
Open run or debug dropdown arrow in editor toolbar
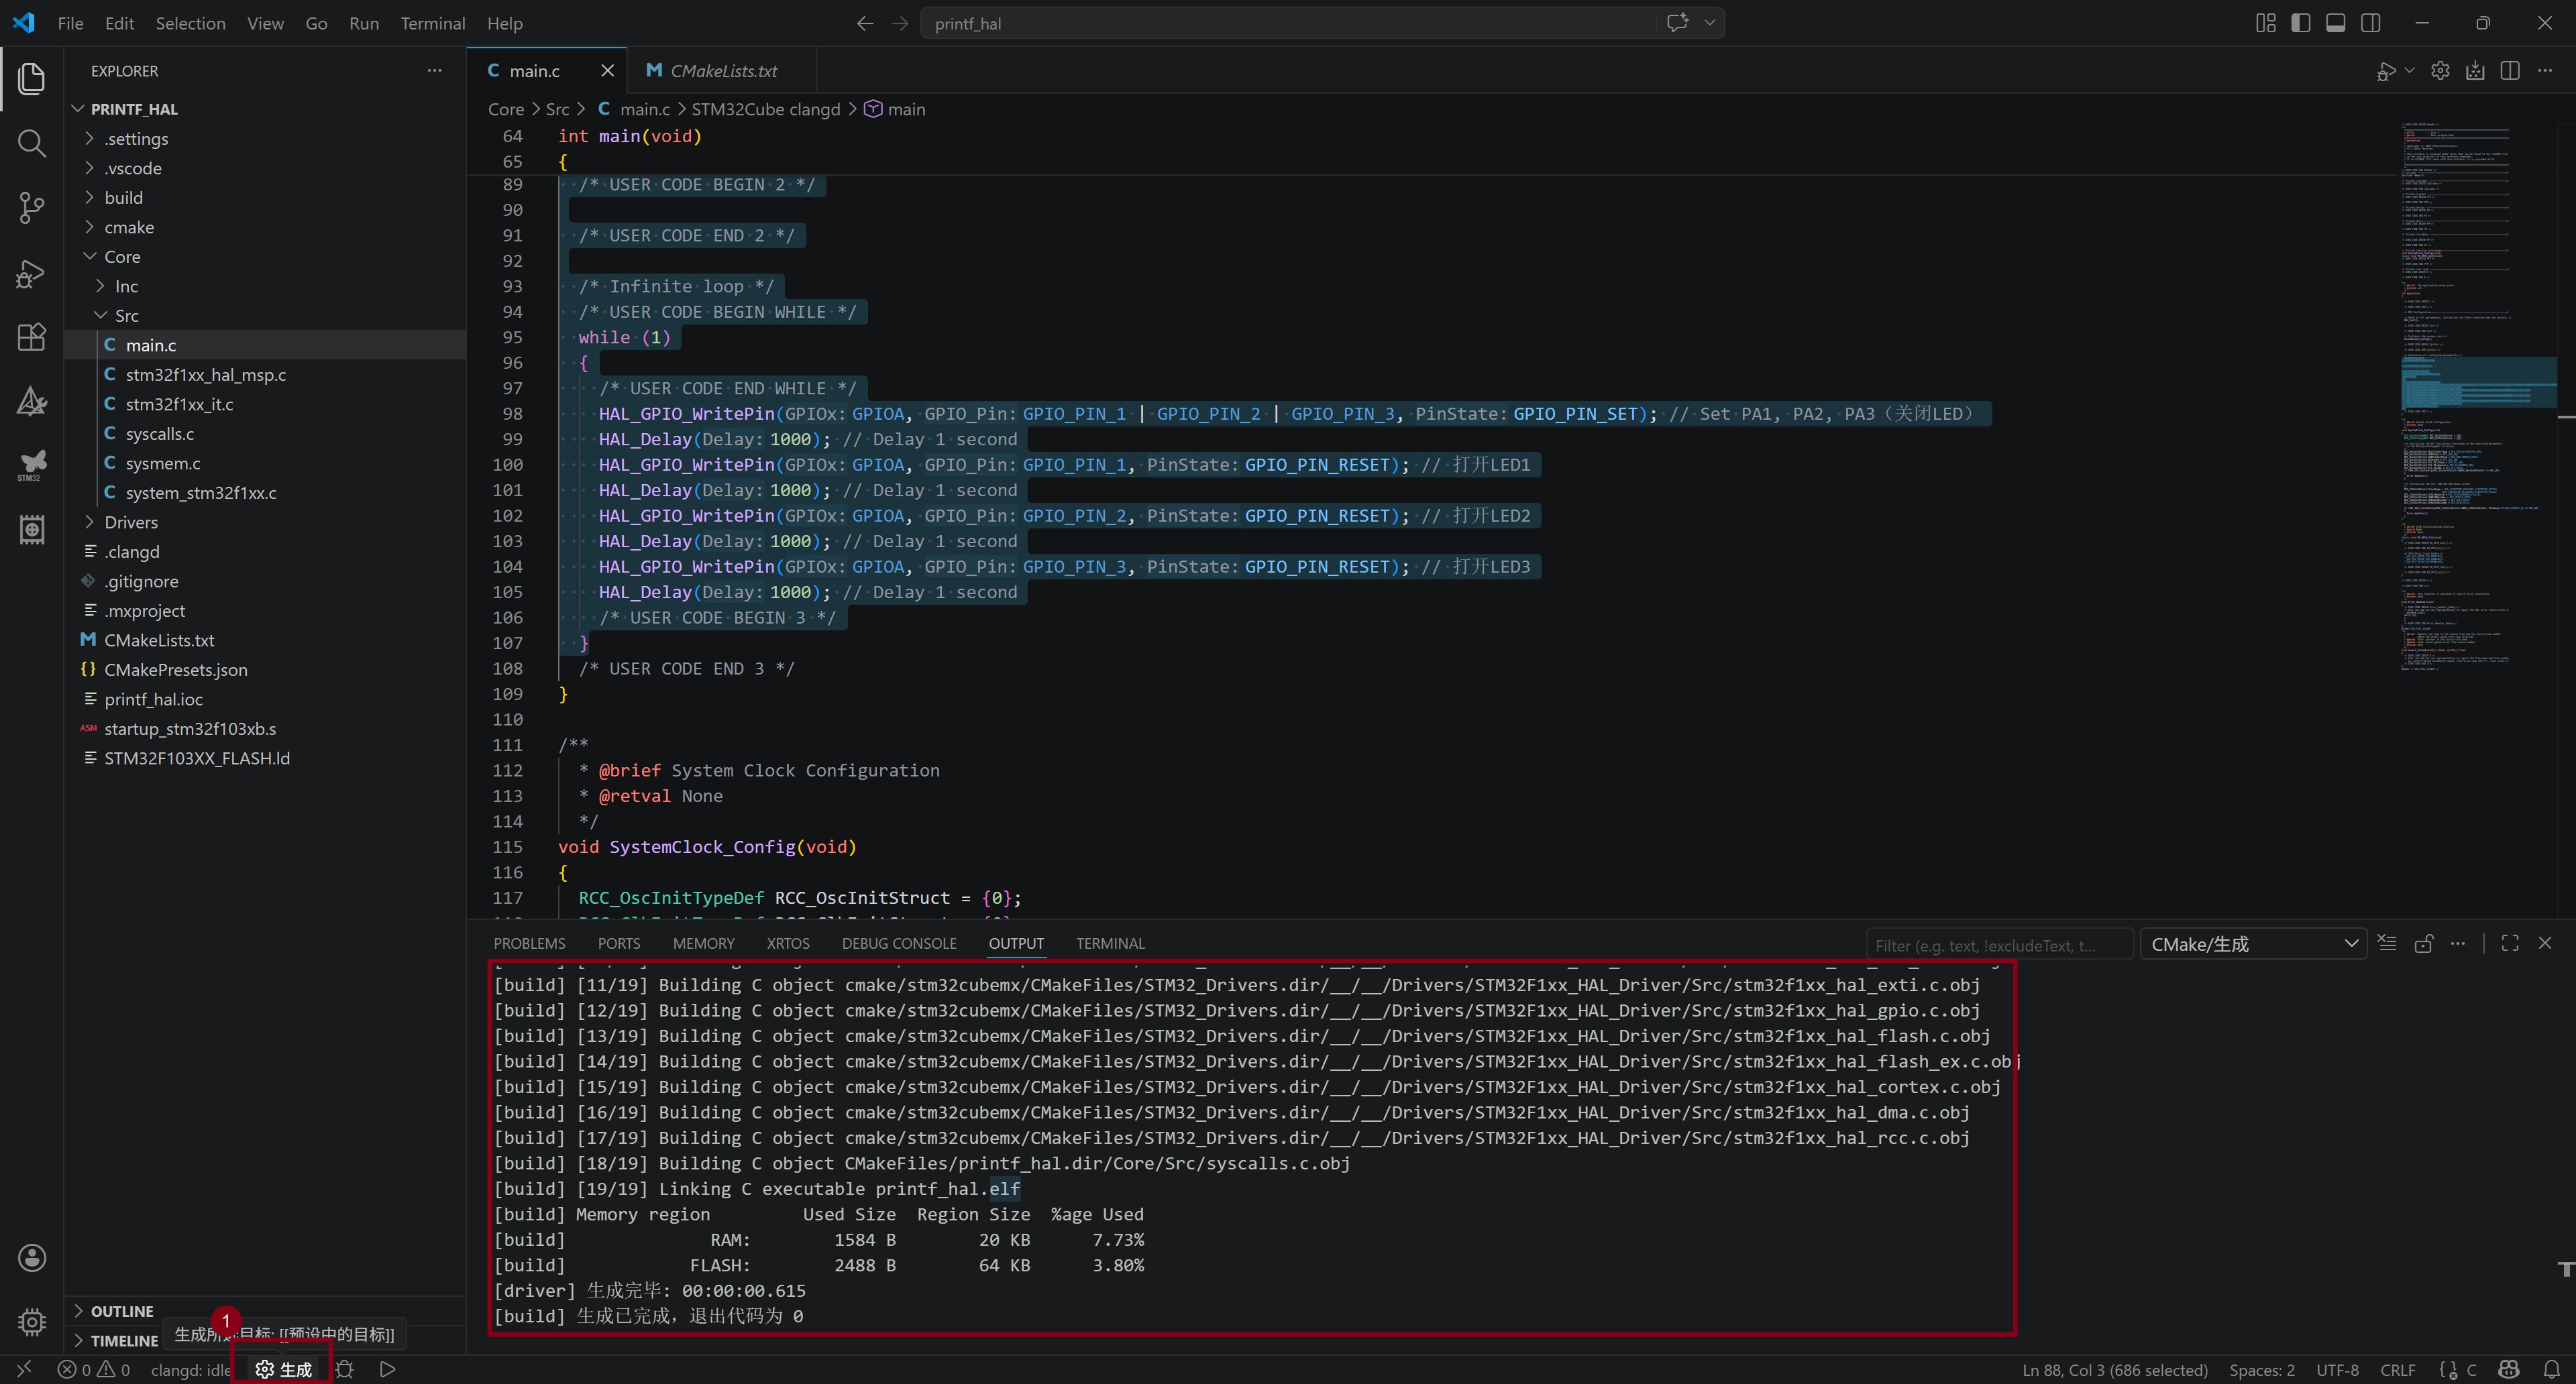2409,70
